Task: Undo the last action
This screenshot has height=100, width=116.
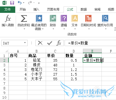Action: click(x=20, y=3)
